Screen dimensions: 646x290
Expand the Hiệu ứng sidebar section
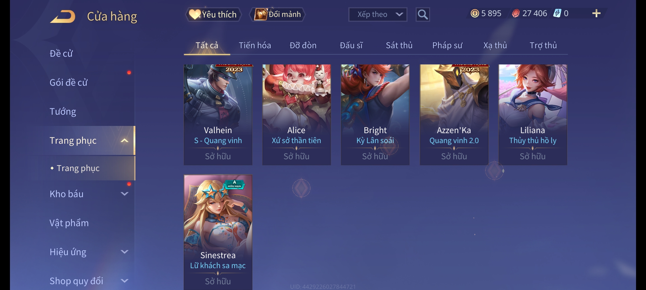click(124, 252)
